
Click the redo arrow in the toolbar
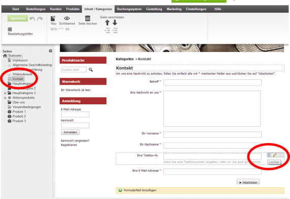pos(40,18)
